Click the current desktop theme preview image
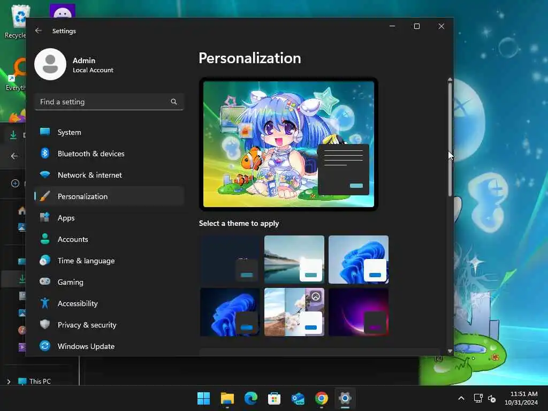 coord(288,144)
